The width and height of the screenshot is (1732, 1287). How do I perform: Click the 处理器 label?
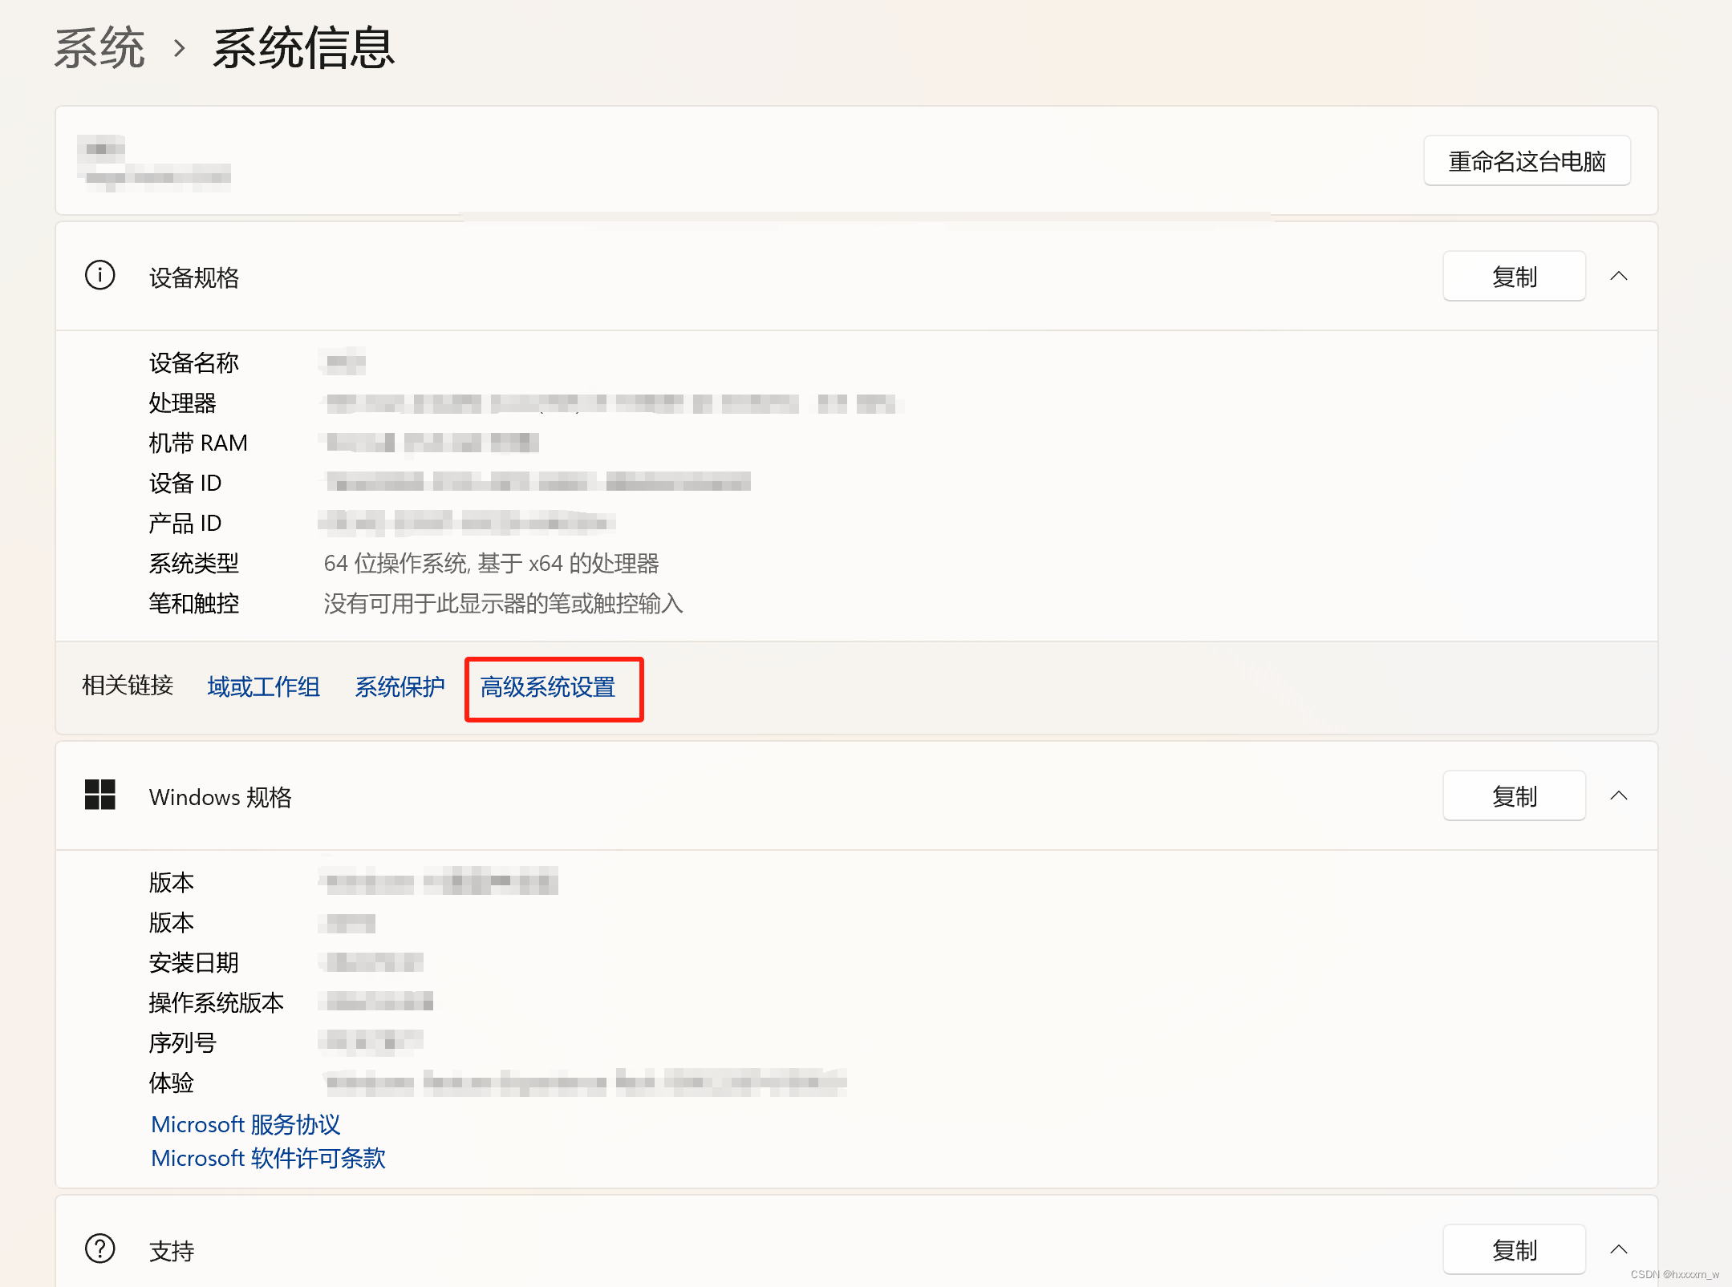pyautogui.click(x=183, y=403)
